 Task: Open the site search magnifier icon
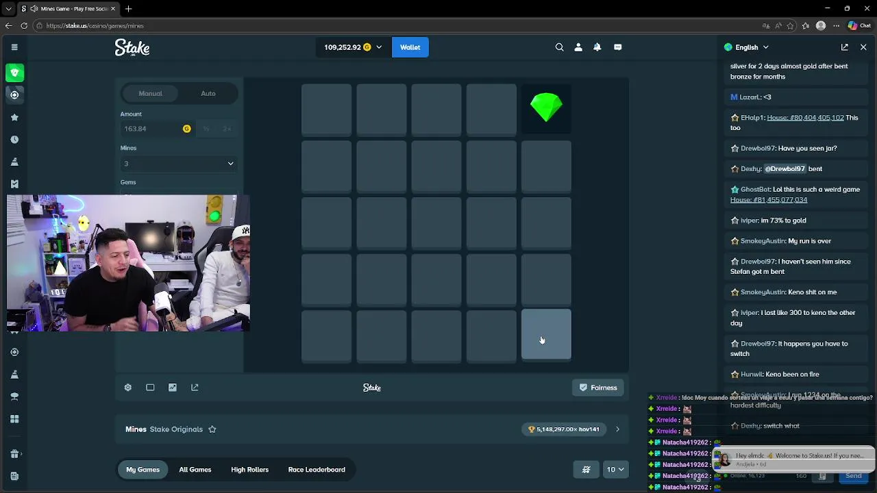pos(559,47)
